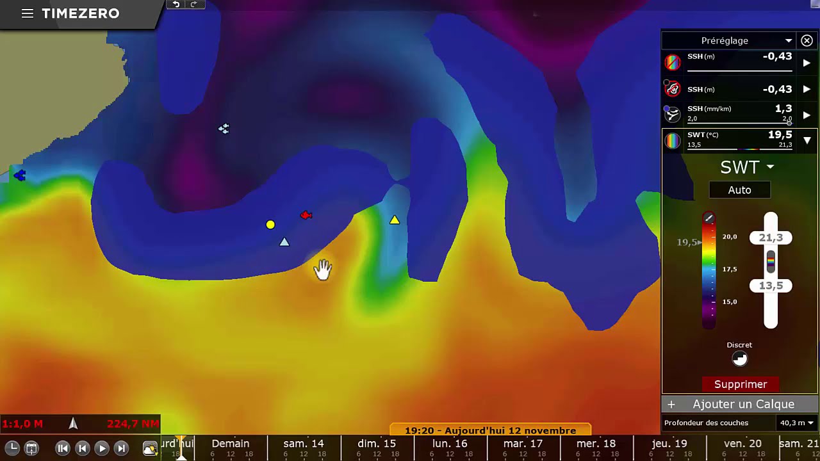Click dim. 15 on the timeline
Viewport: 820px width, 461px height.
377,443
